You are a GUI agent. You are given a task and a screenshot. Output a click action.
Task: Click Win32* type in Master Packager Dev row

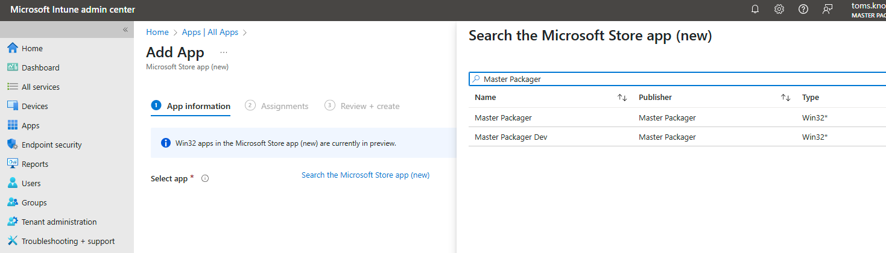pyautogui.click(x=815, y=137)
